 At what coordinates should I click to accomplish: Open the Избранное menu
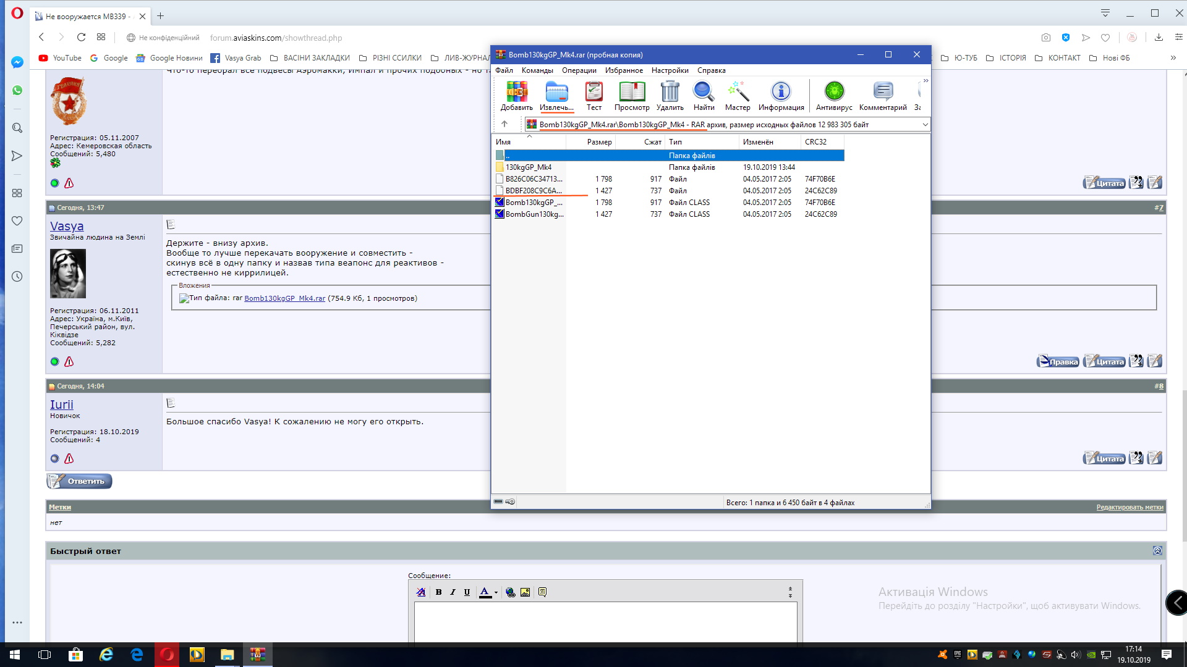624,70
